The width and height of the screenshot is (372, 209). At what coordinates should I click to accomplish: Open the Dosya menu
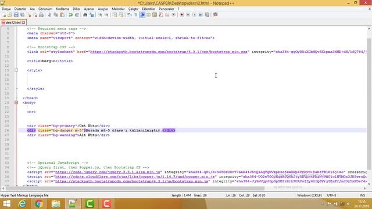tap(6, 9)
